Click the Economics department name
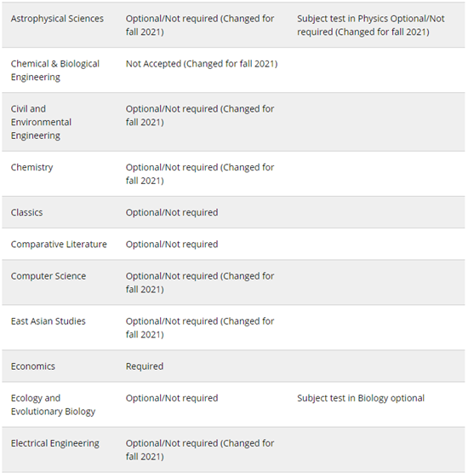 [33, 366]
